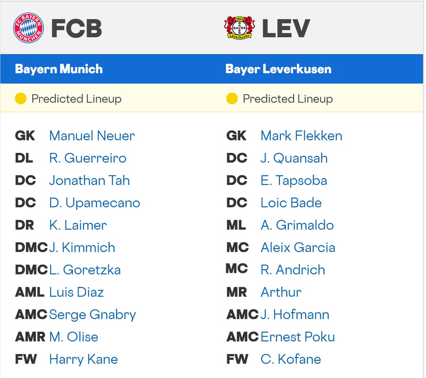The image size is (426, 378).
Task: Select the Ernest Poku link
Action: tap(297, 337)
